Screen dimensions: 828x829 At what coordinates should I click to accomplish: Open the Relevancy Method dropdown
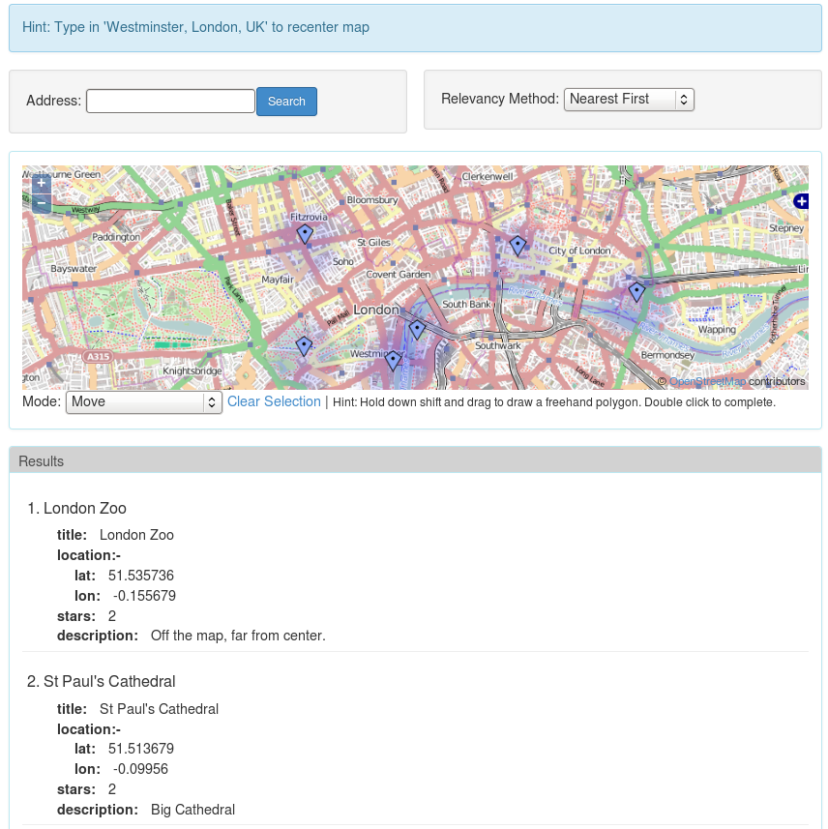tap(629, 100)
